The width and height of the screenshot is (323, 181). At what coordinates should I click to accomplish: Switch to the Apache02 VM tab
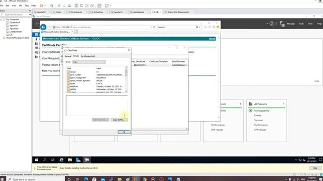coord(41,12)
